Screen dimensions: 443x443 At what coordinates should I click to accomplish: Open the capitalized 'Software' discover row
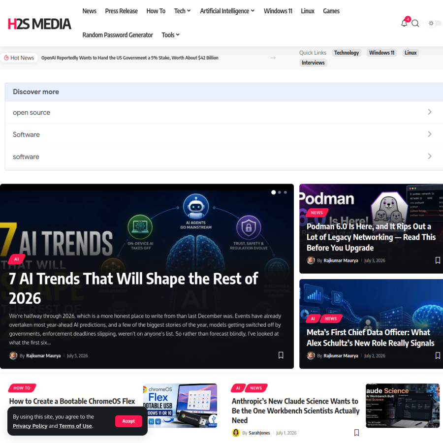pyautogui.click(x=224, y=134)
